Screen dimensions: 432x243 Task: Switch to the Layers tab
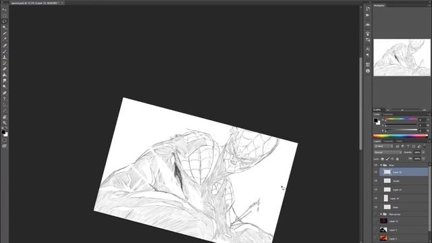(x=377, y=141)
